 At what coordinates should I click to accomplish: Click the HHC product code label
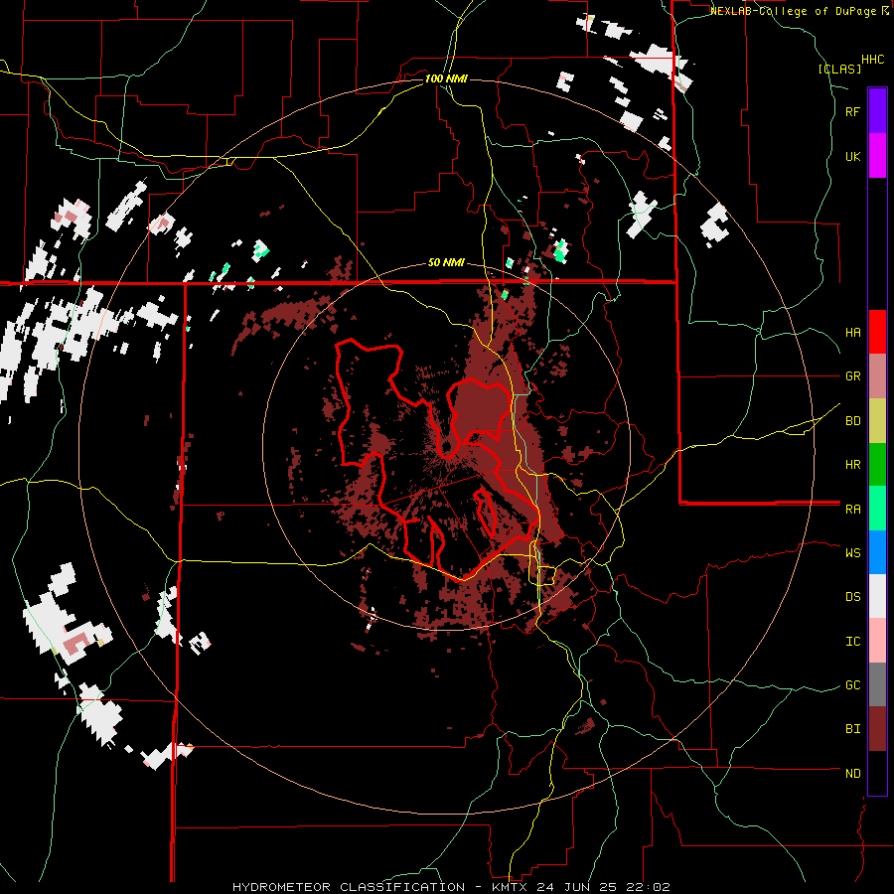pos(872,60)
